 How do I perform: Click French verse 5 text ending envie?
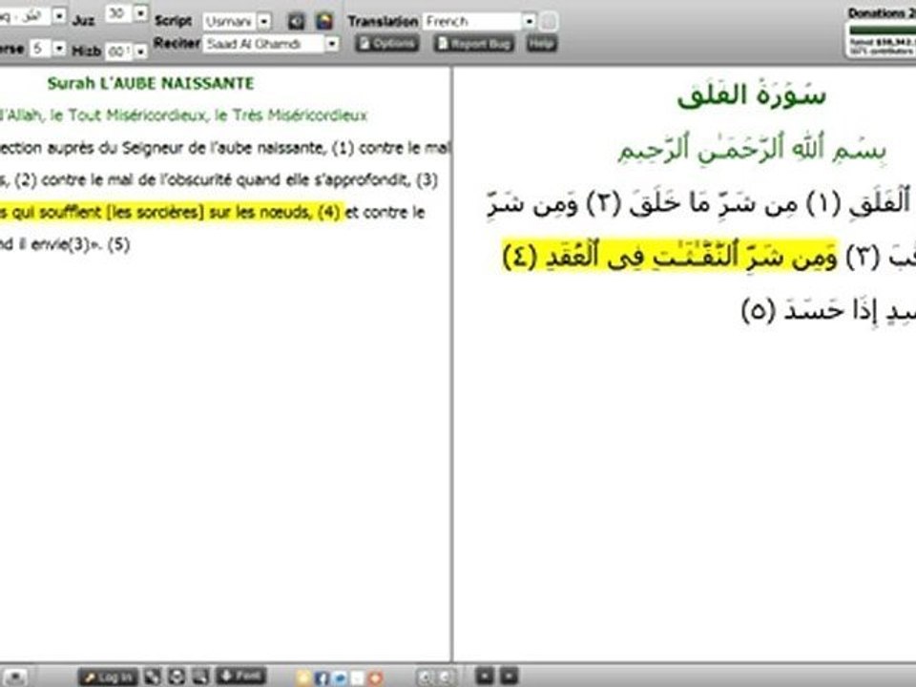[x=64, y=243]
